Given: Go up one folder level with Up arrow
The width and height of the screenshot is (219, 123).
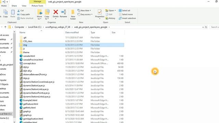Looking at the screenshot, I should click(5, 27).
